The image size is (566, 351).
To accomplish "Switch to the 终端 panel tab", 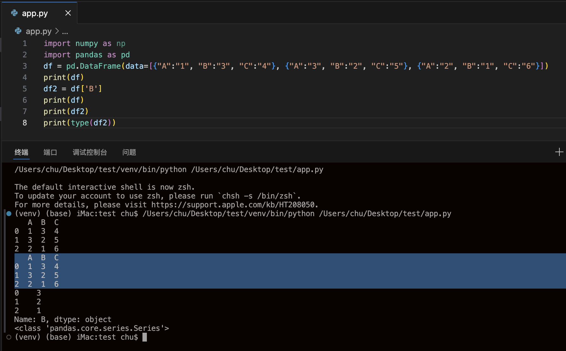I will tap(21, 152).
